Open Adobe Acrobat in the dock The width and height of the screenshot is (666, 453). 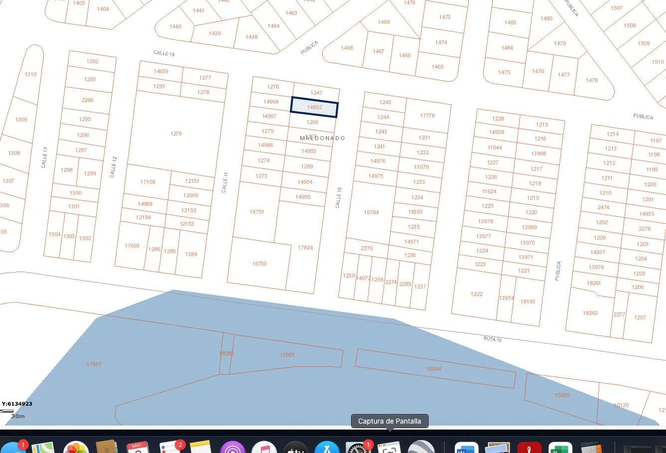(529, 448)
